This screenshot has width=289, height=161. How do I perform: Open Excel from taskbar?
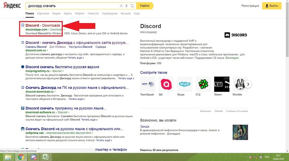(46, 157)
